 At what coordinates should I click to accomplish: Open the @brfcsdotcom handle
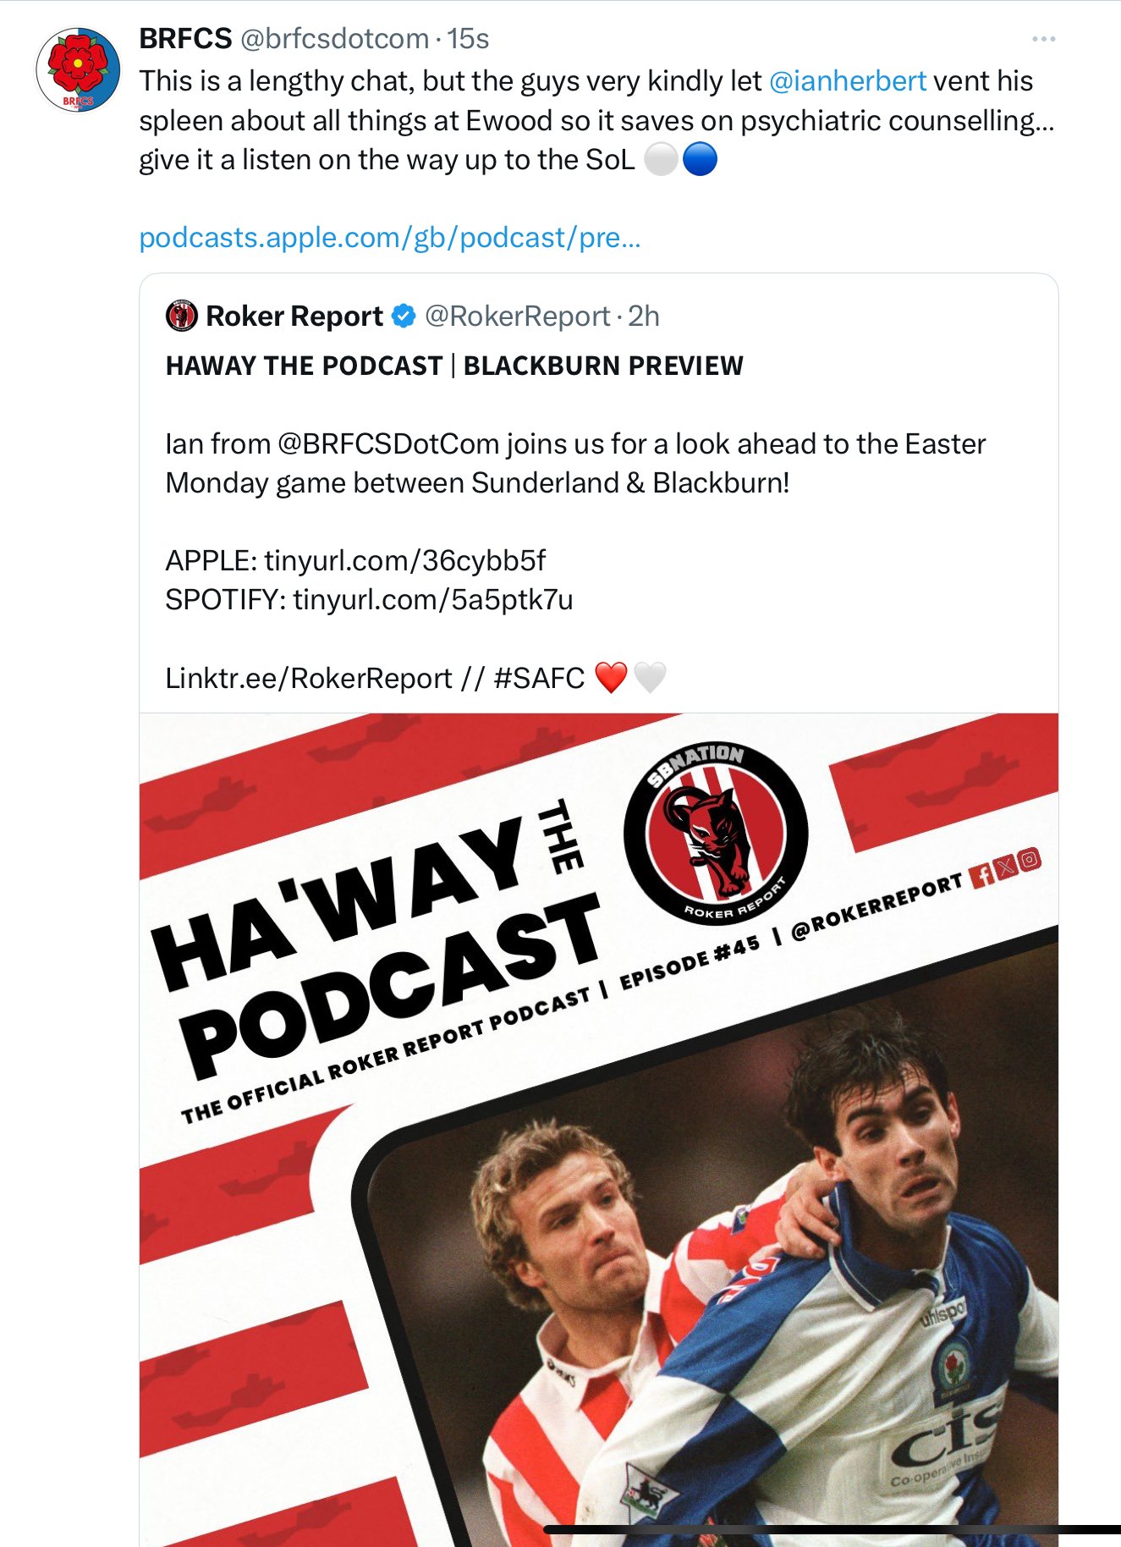(335, 39)
